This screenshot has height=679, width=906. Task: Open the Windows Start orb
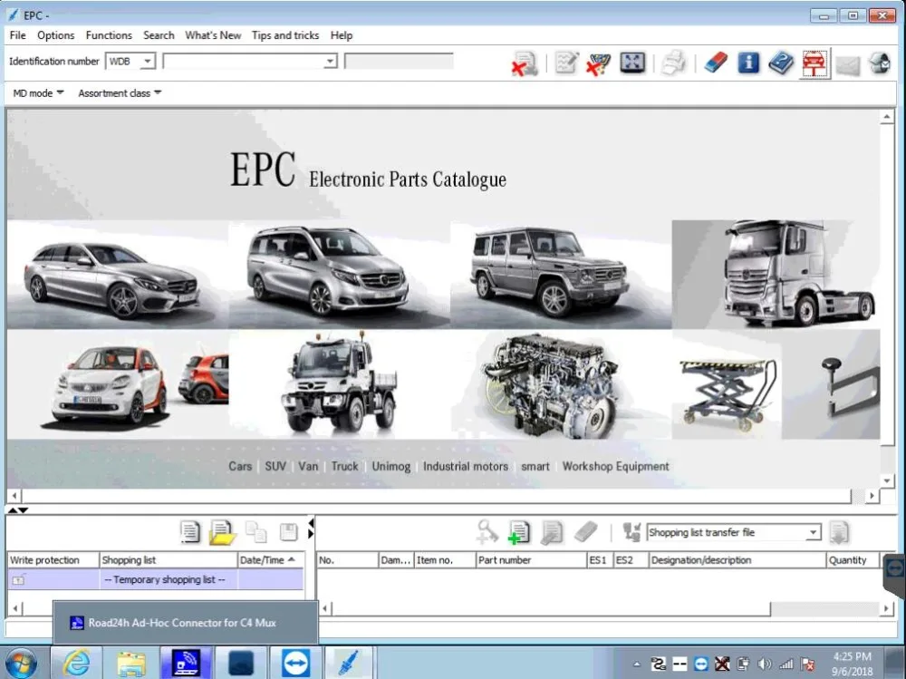coord(22,663)
